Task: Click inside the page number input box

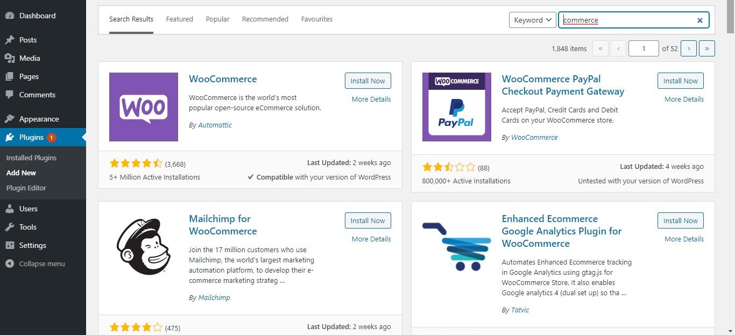Action: 644,48
